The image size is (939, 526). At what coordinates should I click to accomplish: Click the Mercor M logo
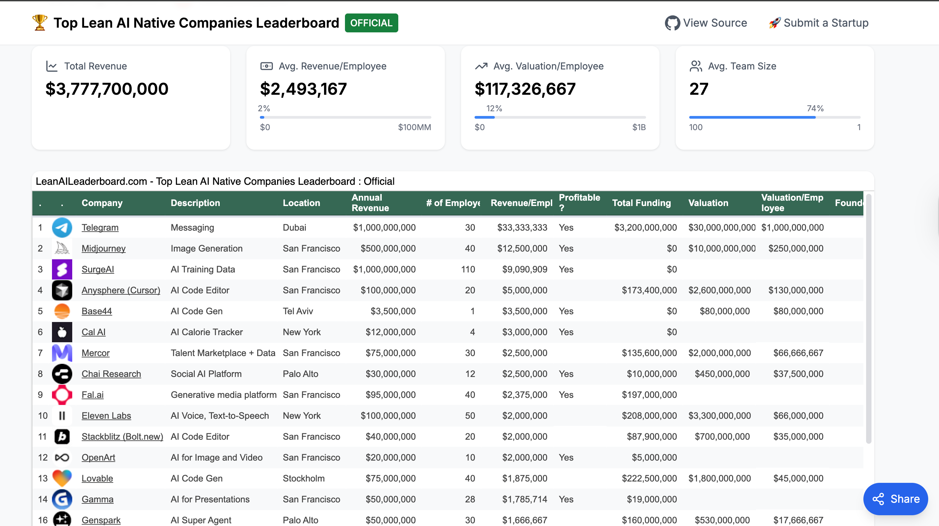62,353
